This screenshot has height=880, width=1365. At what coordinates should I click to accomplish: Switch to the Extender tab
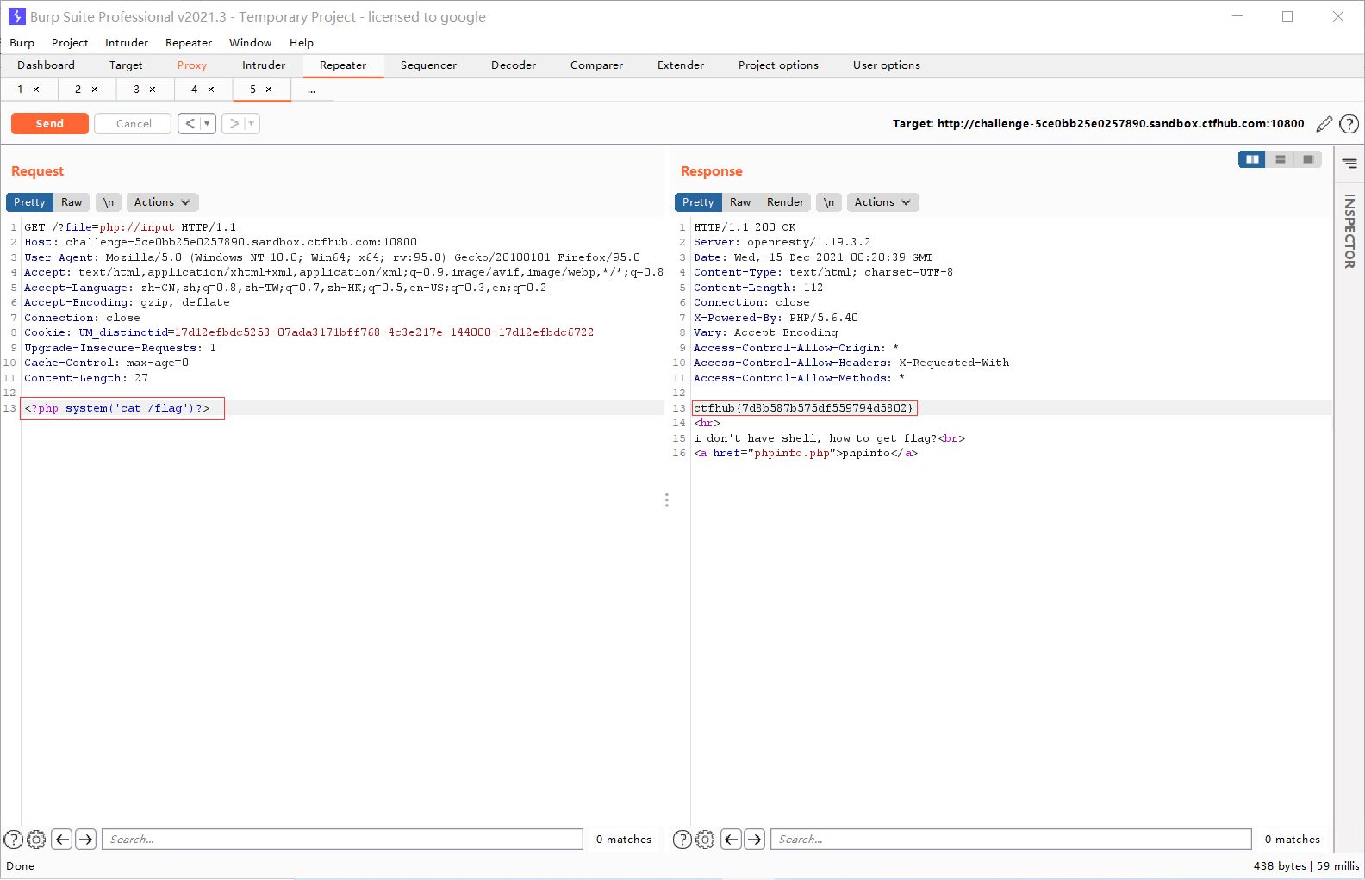click(681, 65)
